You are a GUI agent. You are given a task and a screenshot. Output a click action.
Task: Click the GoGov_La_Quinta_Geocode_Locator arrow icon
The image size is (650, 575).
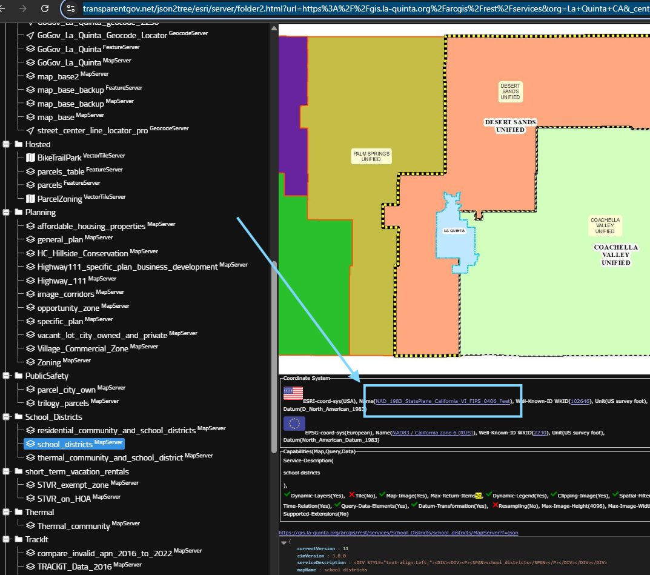pos(31,35)
